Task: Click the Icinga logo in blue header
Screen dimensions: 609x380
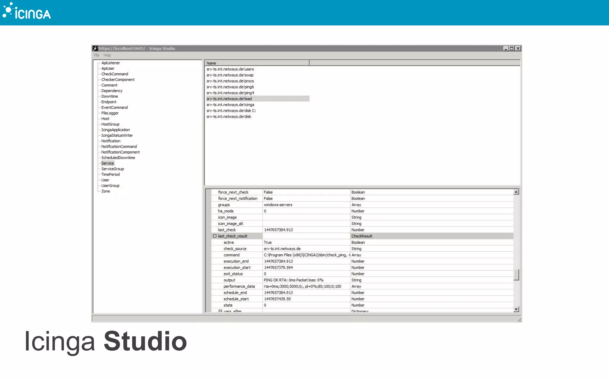Action: [27, 11]
